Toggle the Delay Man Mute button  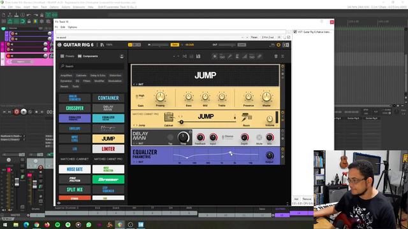tap(259, 137)
